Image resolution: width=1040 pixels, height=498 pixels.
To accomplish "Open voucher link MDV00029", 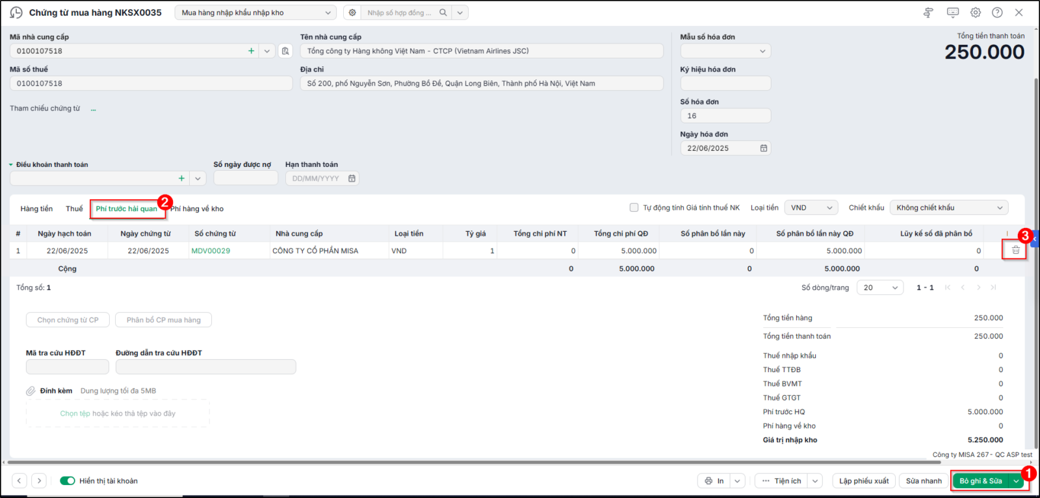I will click(211, 251).
